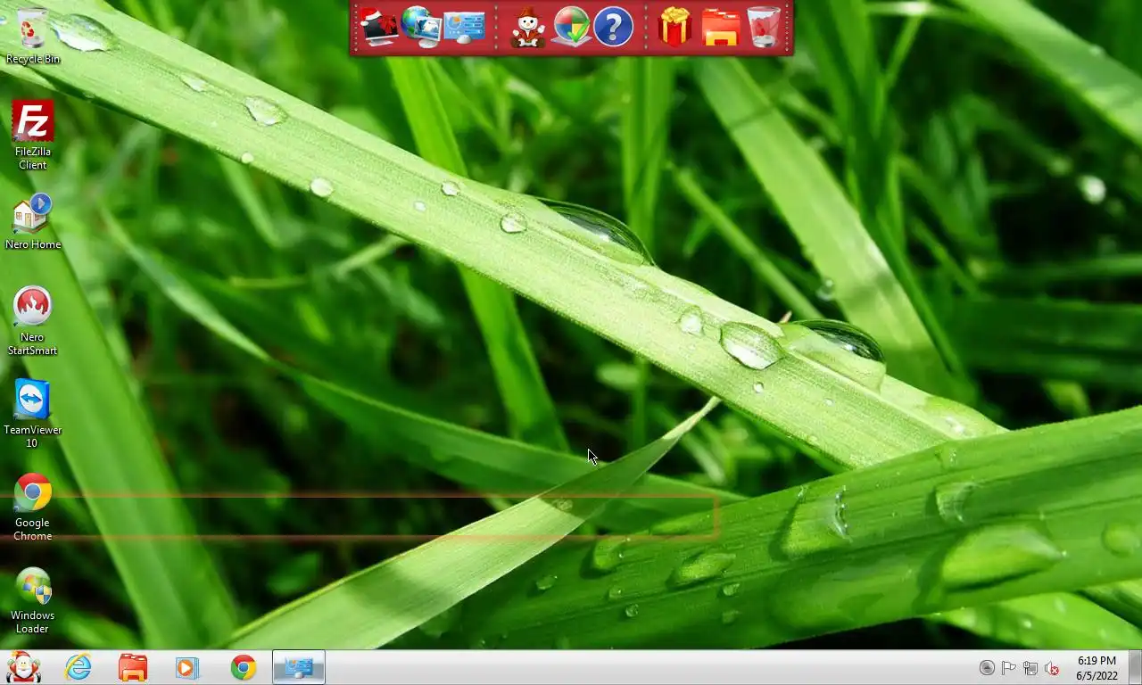Open the blue control panel icon in top dock
Image resolution: width=1142 pixels, height=685 pixels.
tap(464, 28)
